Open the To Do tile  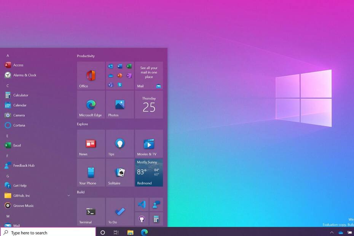pos(120,212)
